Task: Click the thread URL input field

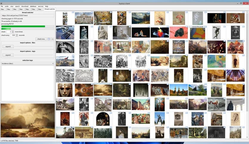Action: [x=28, y=15]
